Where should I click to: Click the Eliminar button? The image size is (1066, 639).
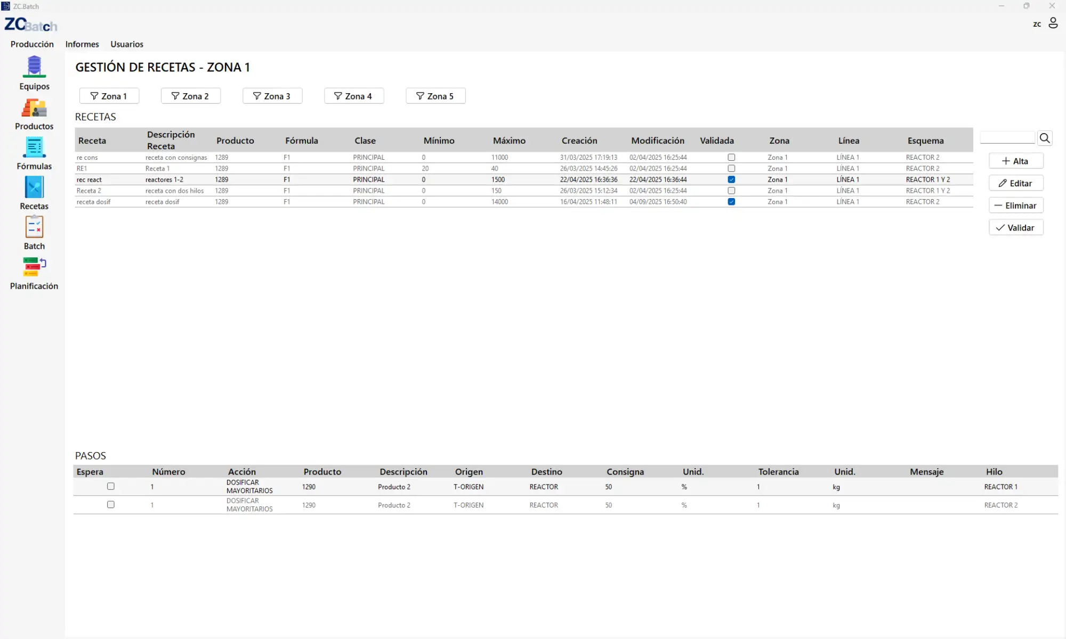pyautogui.click(x=1015, y=206)
